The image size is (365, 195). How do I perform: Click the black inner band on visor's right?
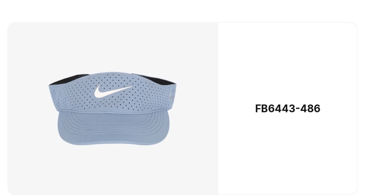pos(158,79)
